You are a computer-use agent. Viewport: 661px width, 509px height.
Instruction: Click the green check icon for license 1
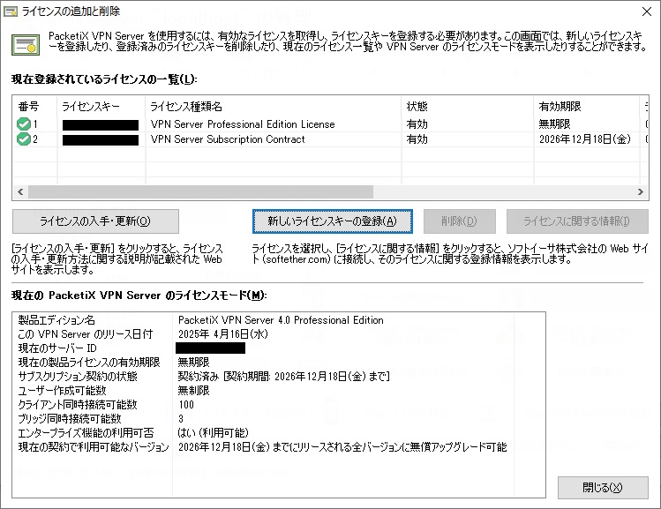click(x=24, y=124)
